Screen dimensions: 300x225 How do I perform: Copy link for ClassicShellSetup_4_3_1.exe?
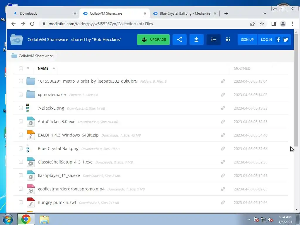[x=223, y=162]
